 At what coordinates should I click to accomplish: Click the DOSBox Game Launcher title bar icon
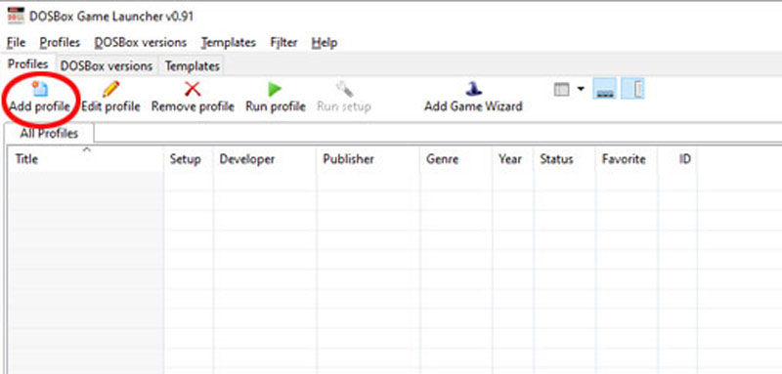pos(16,16)
